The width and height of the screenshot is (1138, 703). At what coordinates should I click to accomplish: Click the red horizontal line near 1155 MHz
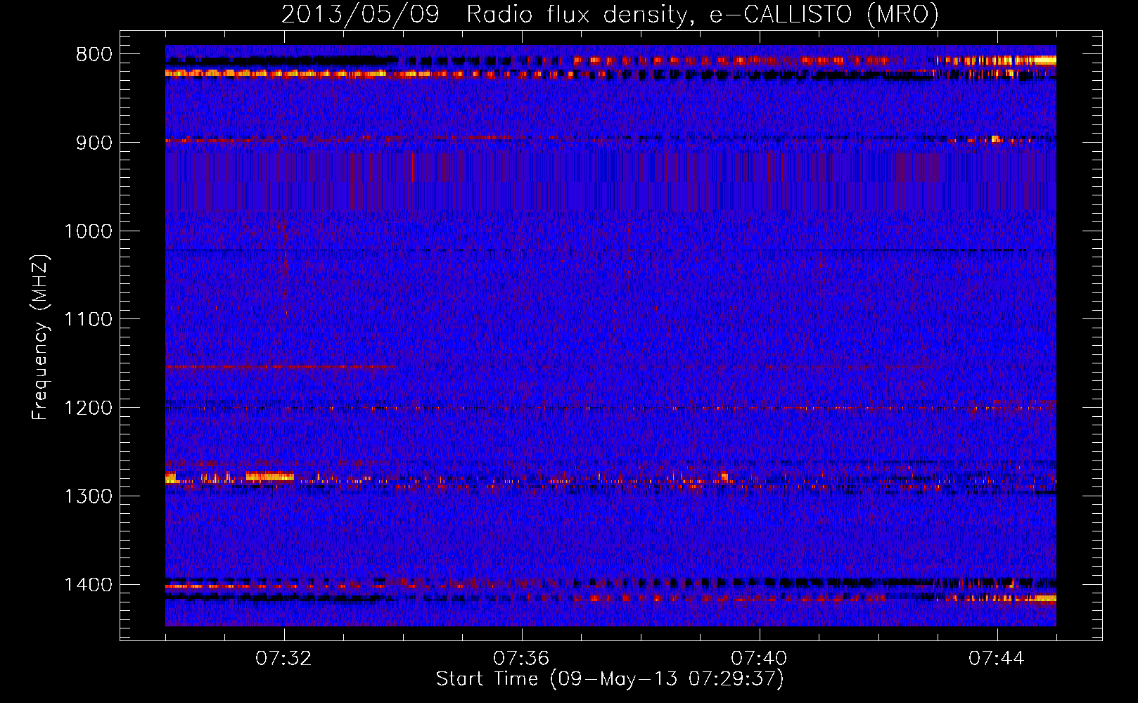(x=281, y=367)
